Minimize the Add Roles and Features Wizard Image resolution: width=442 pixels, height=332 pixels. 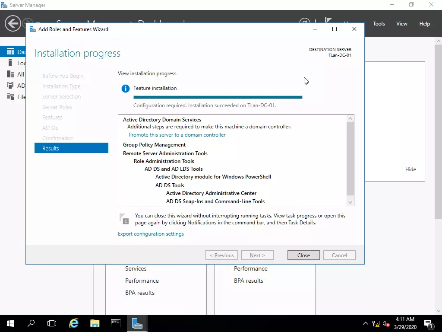[x=315, y=29]
